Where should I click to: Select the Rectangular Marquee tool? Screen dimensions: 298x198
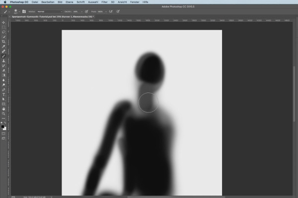point(3,27)
